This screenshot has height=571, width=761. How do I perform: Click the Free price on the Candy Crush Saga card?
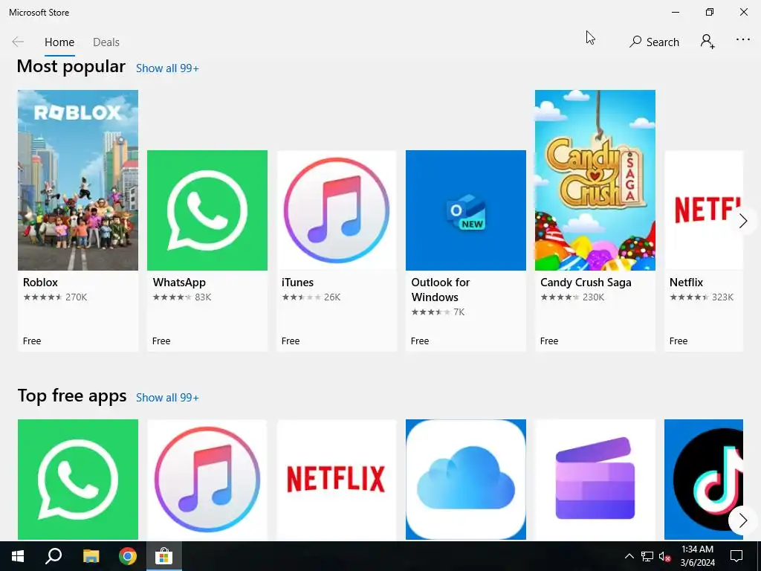549,341
